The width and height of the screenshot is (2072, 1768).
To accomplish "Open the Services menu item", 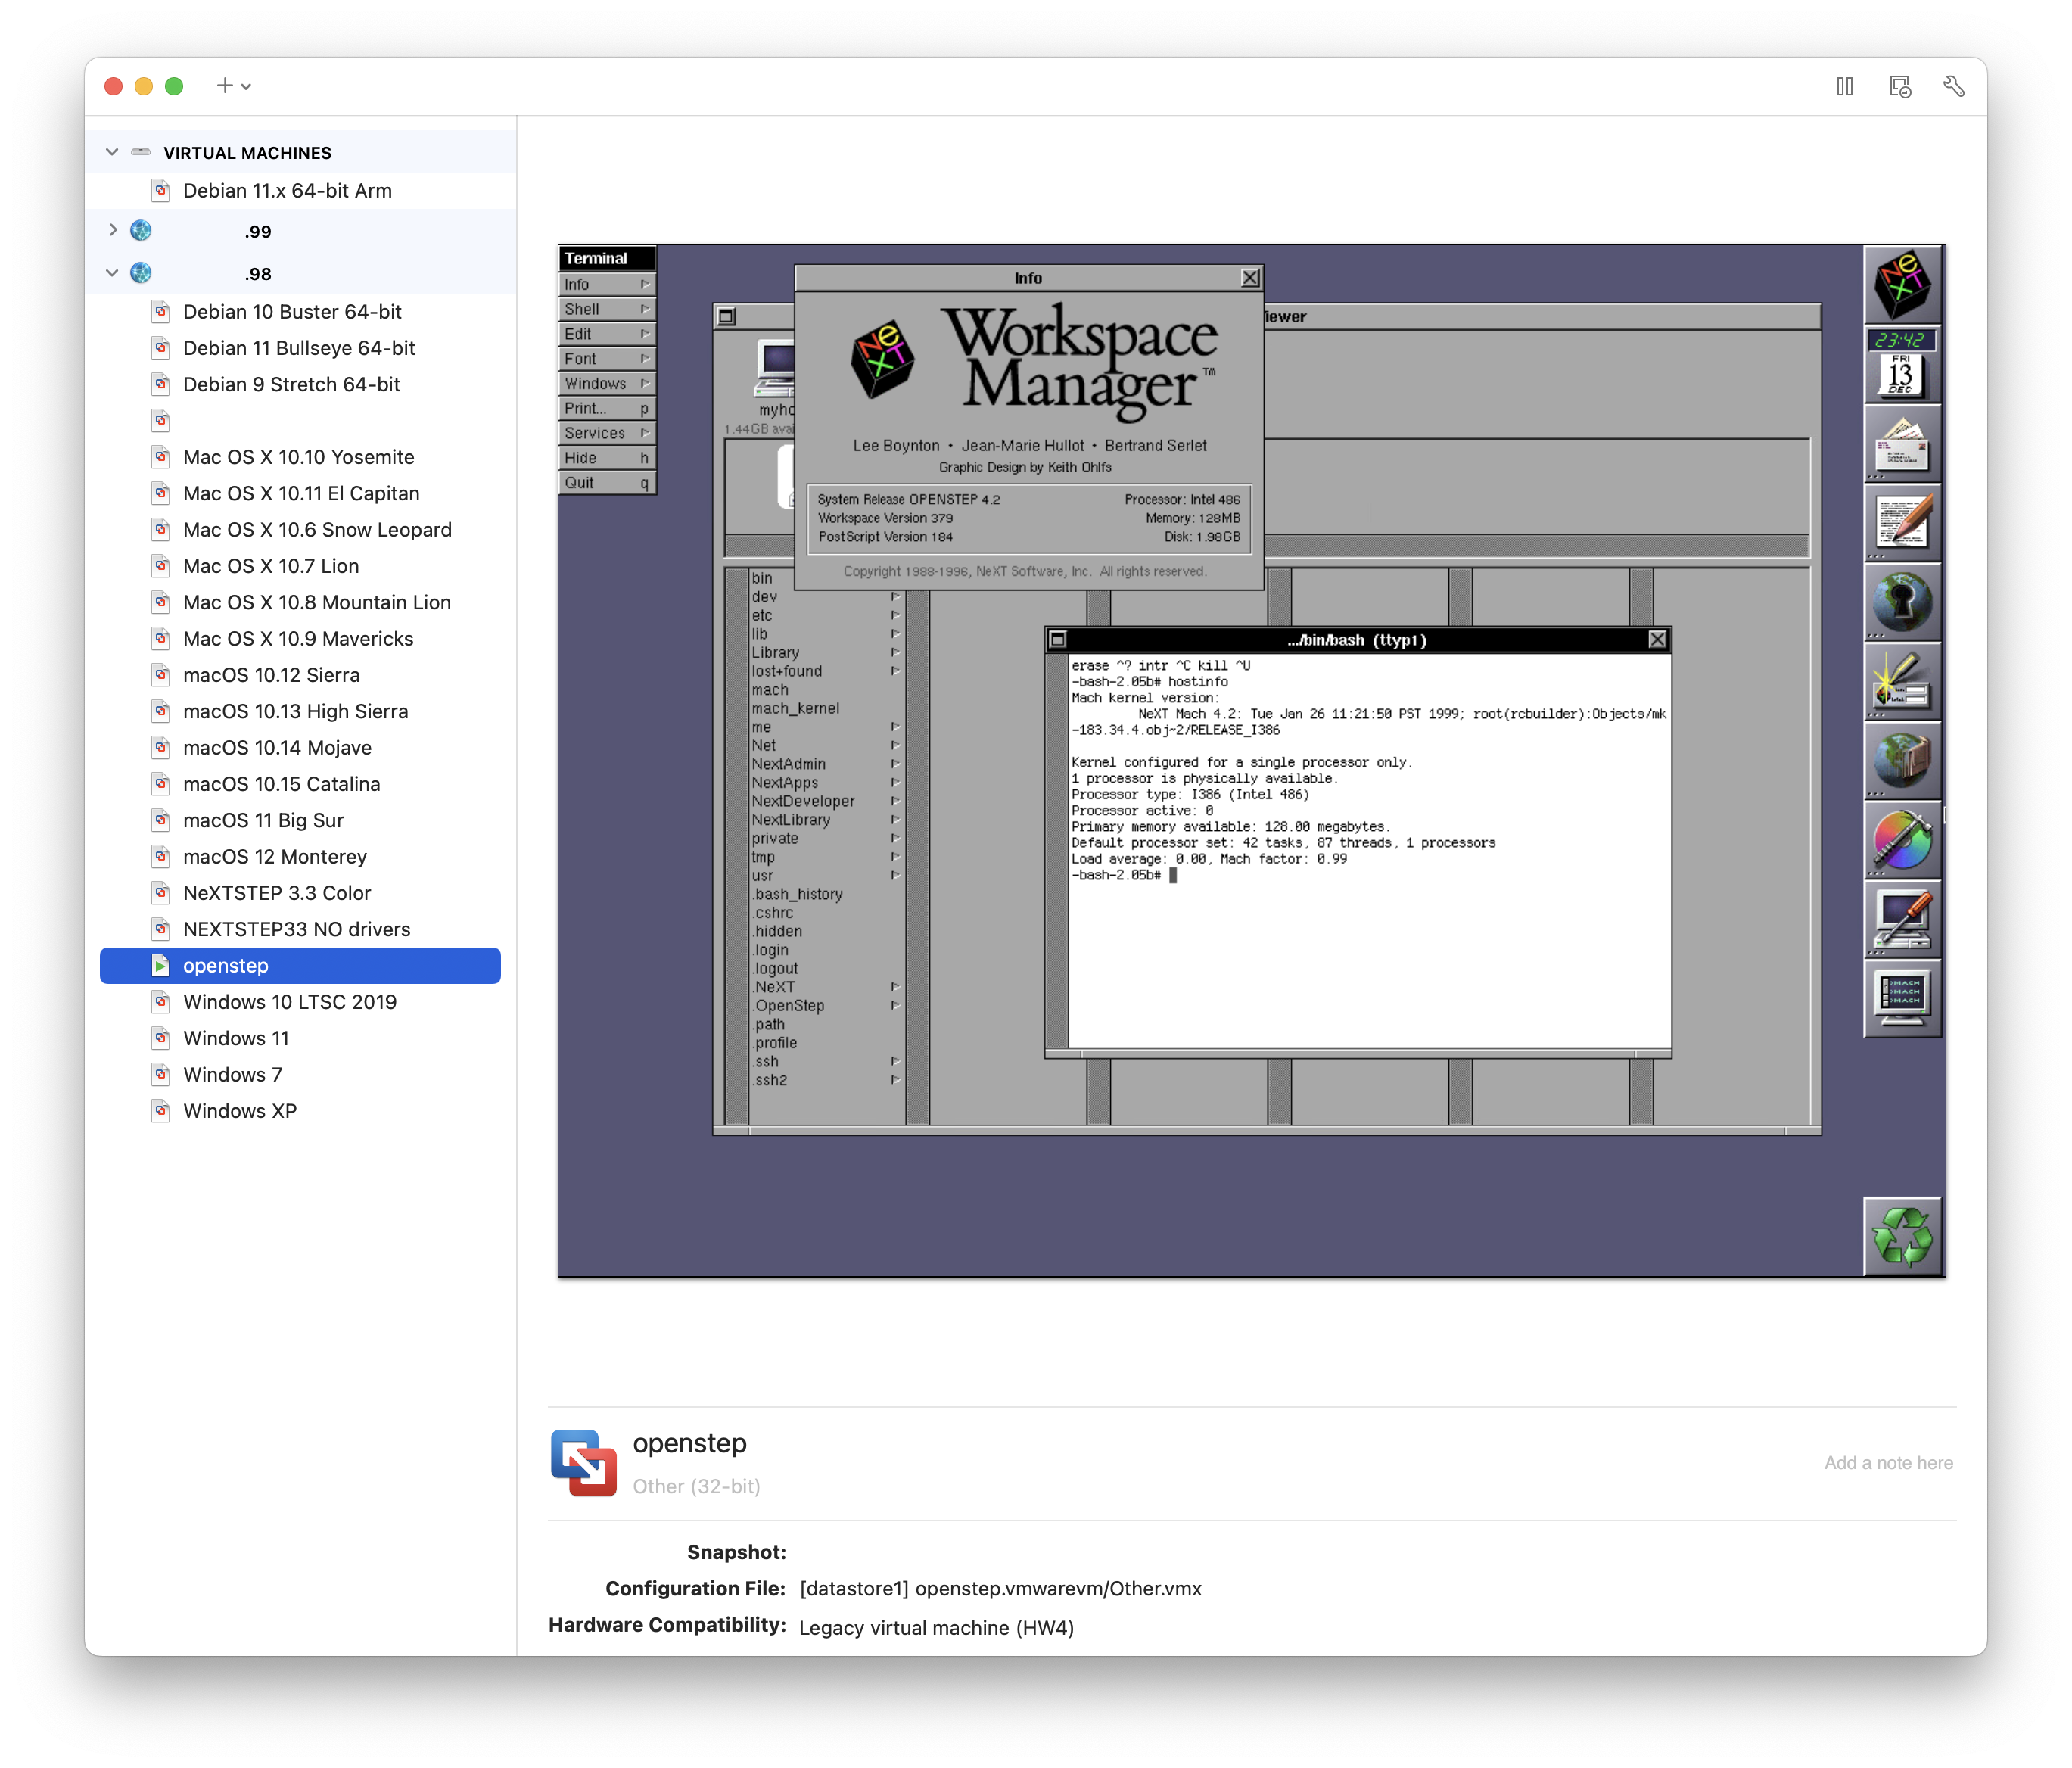I will click(606, 433).
